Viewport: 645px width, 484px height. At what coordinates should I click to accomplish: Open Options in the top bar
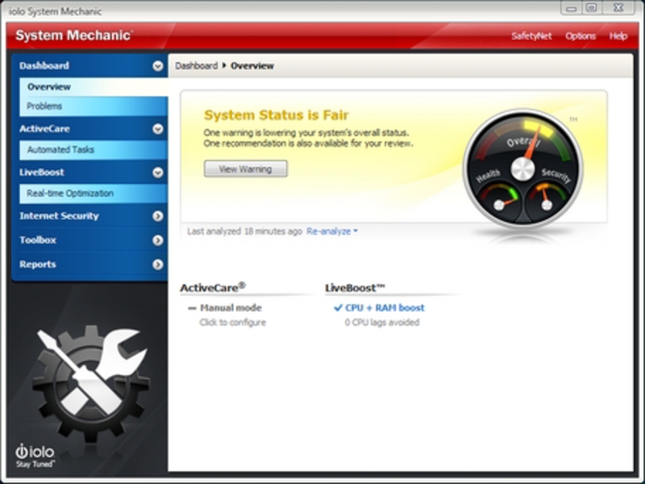[x=580, y=35]
